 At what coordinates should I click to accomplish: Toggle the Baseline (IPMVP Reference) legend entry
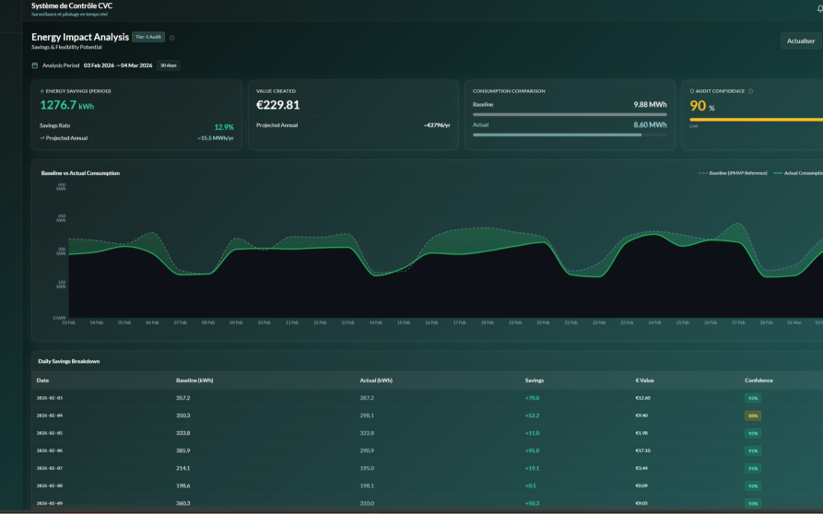733,173
